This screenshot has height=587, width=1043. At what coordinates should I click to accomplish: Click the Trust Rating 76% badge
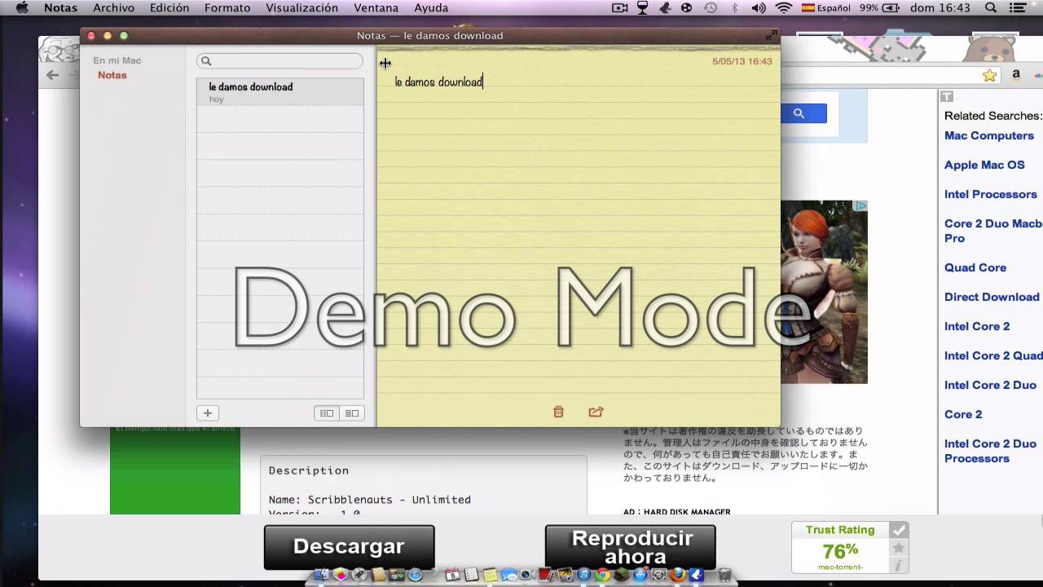(849, 547)
